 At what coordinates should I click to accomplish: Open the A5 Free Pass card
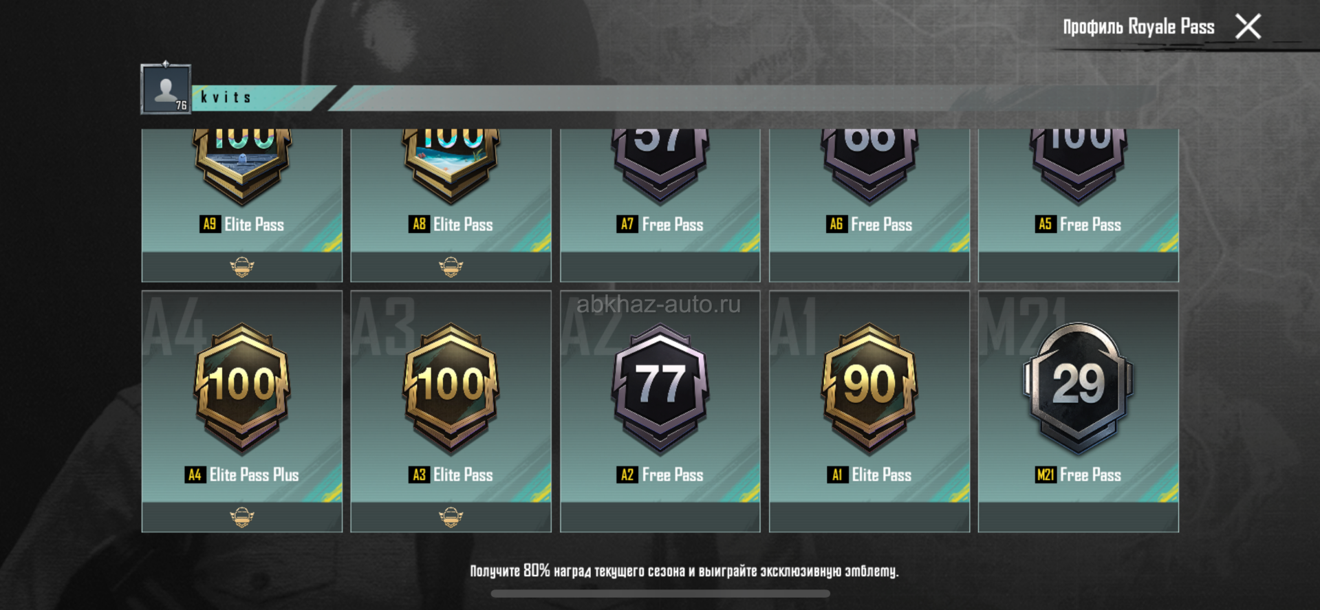point(1079,205)
